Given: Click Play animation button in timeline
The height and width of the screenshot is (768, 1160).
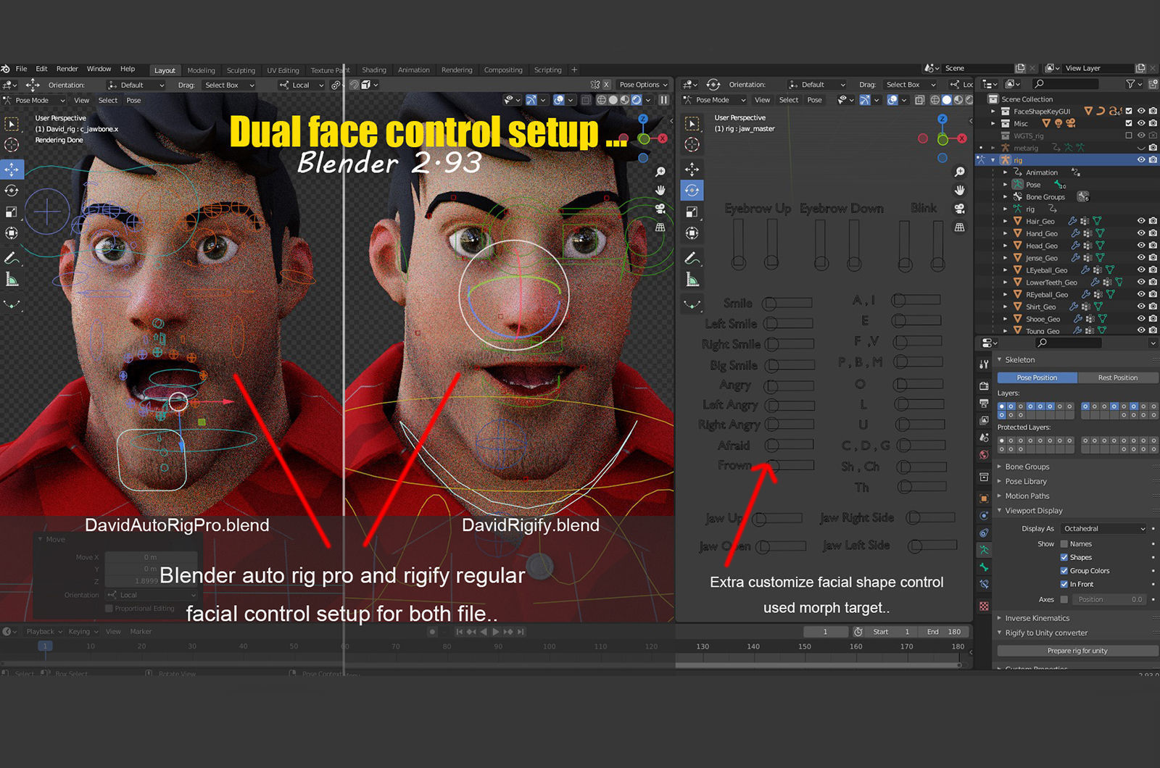Looking at the screenshot, I should point(496,632).
